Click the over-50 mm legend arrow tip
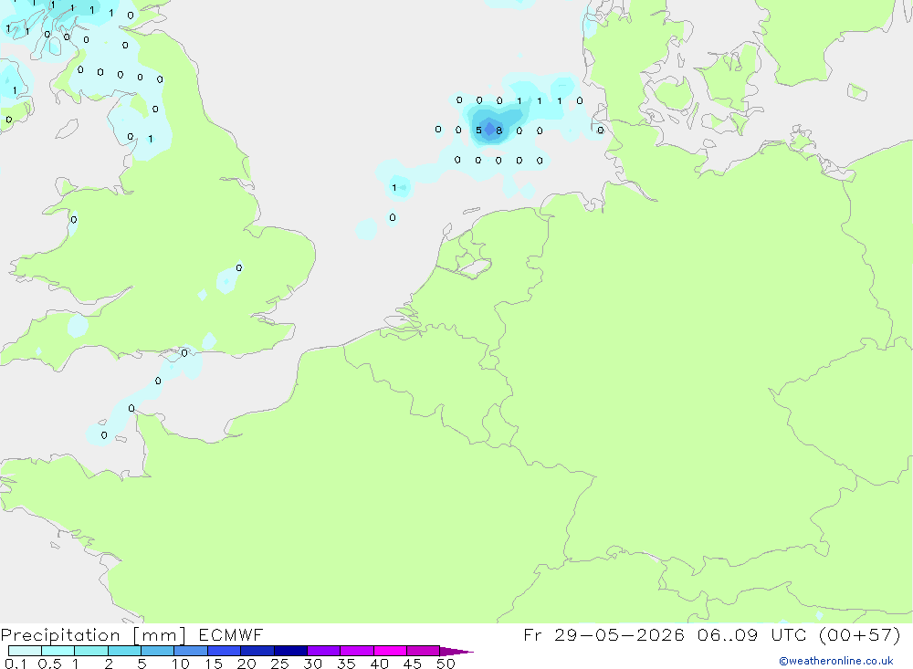Screen dimensions: 913x669 (x=456, y=652)
